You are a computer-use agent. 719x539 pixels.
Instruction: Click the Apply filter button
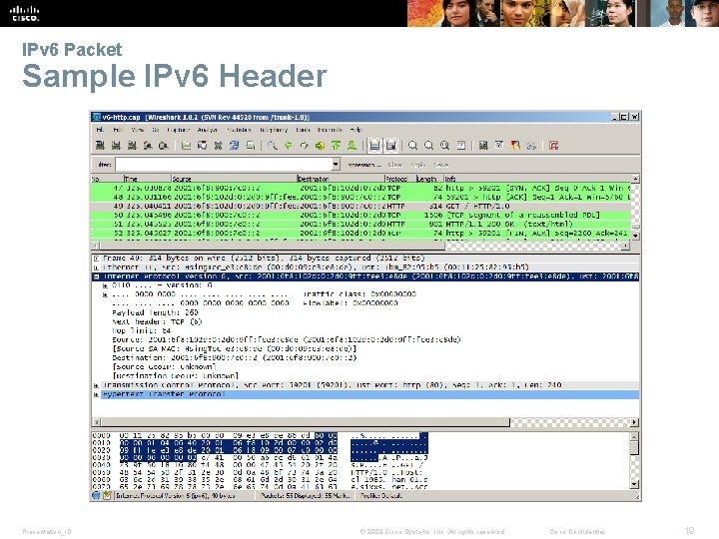coord(417,165)
